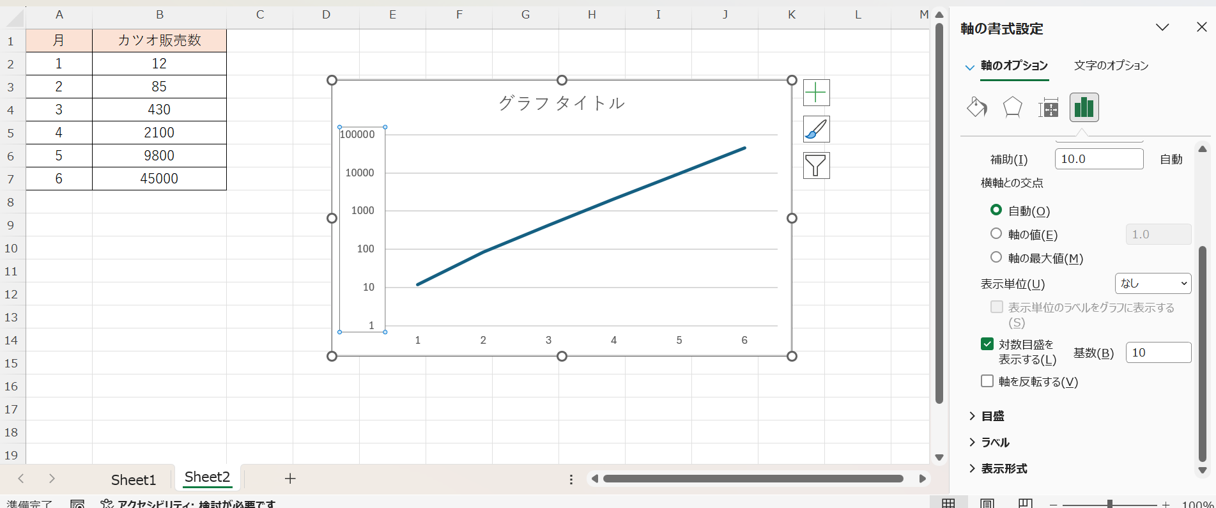The width and height of the screenshot is (1216, 508).
Task: Switch to the Sheet1 tab
Action: point(134,480)
